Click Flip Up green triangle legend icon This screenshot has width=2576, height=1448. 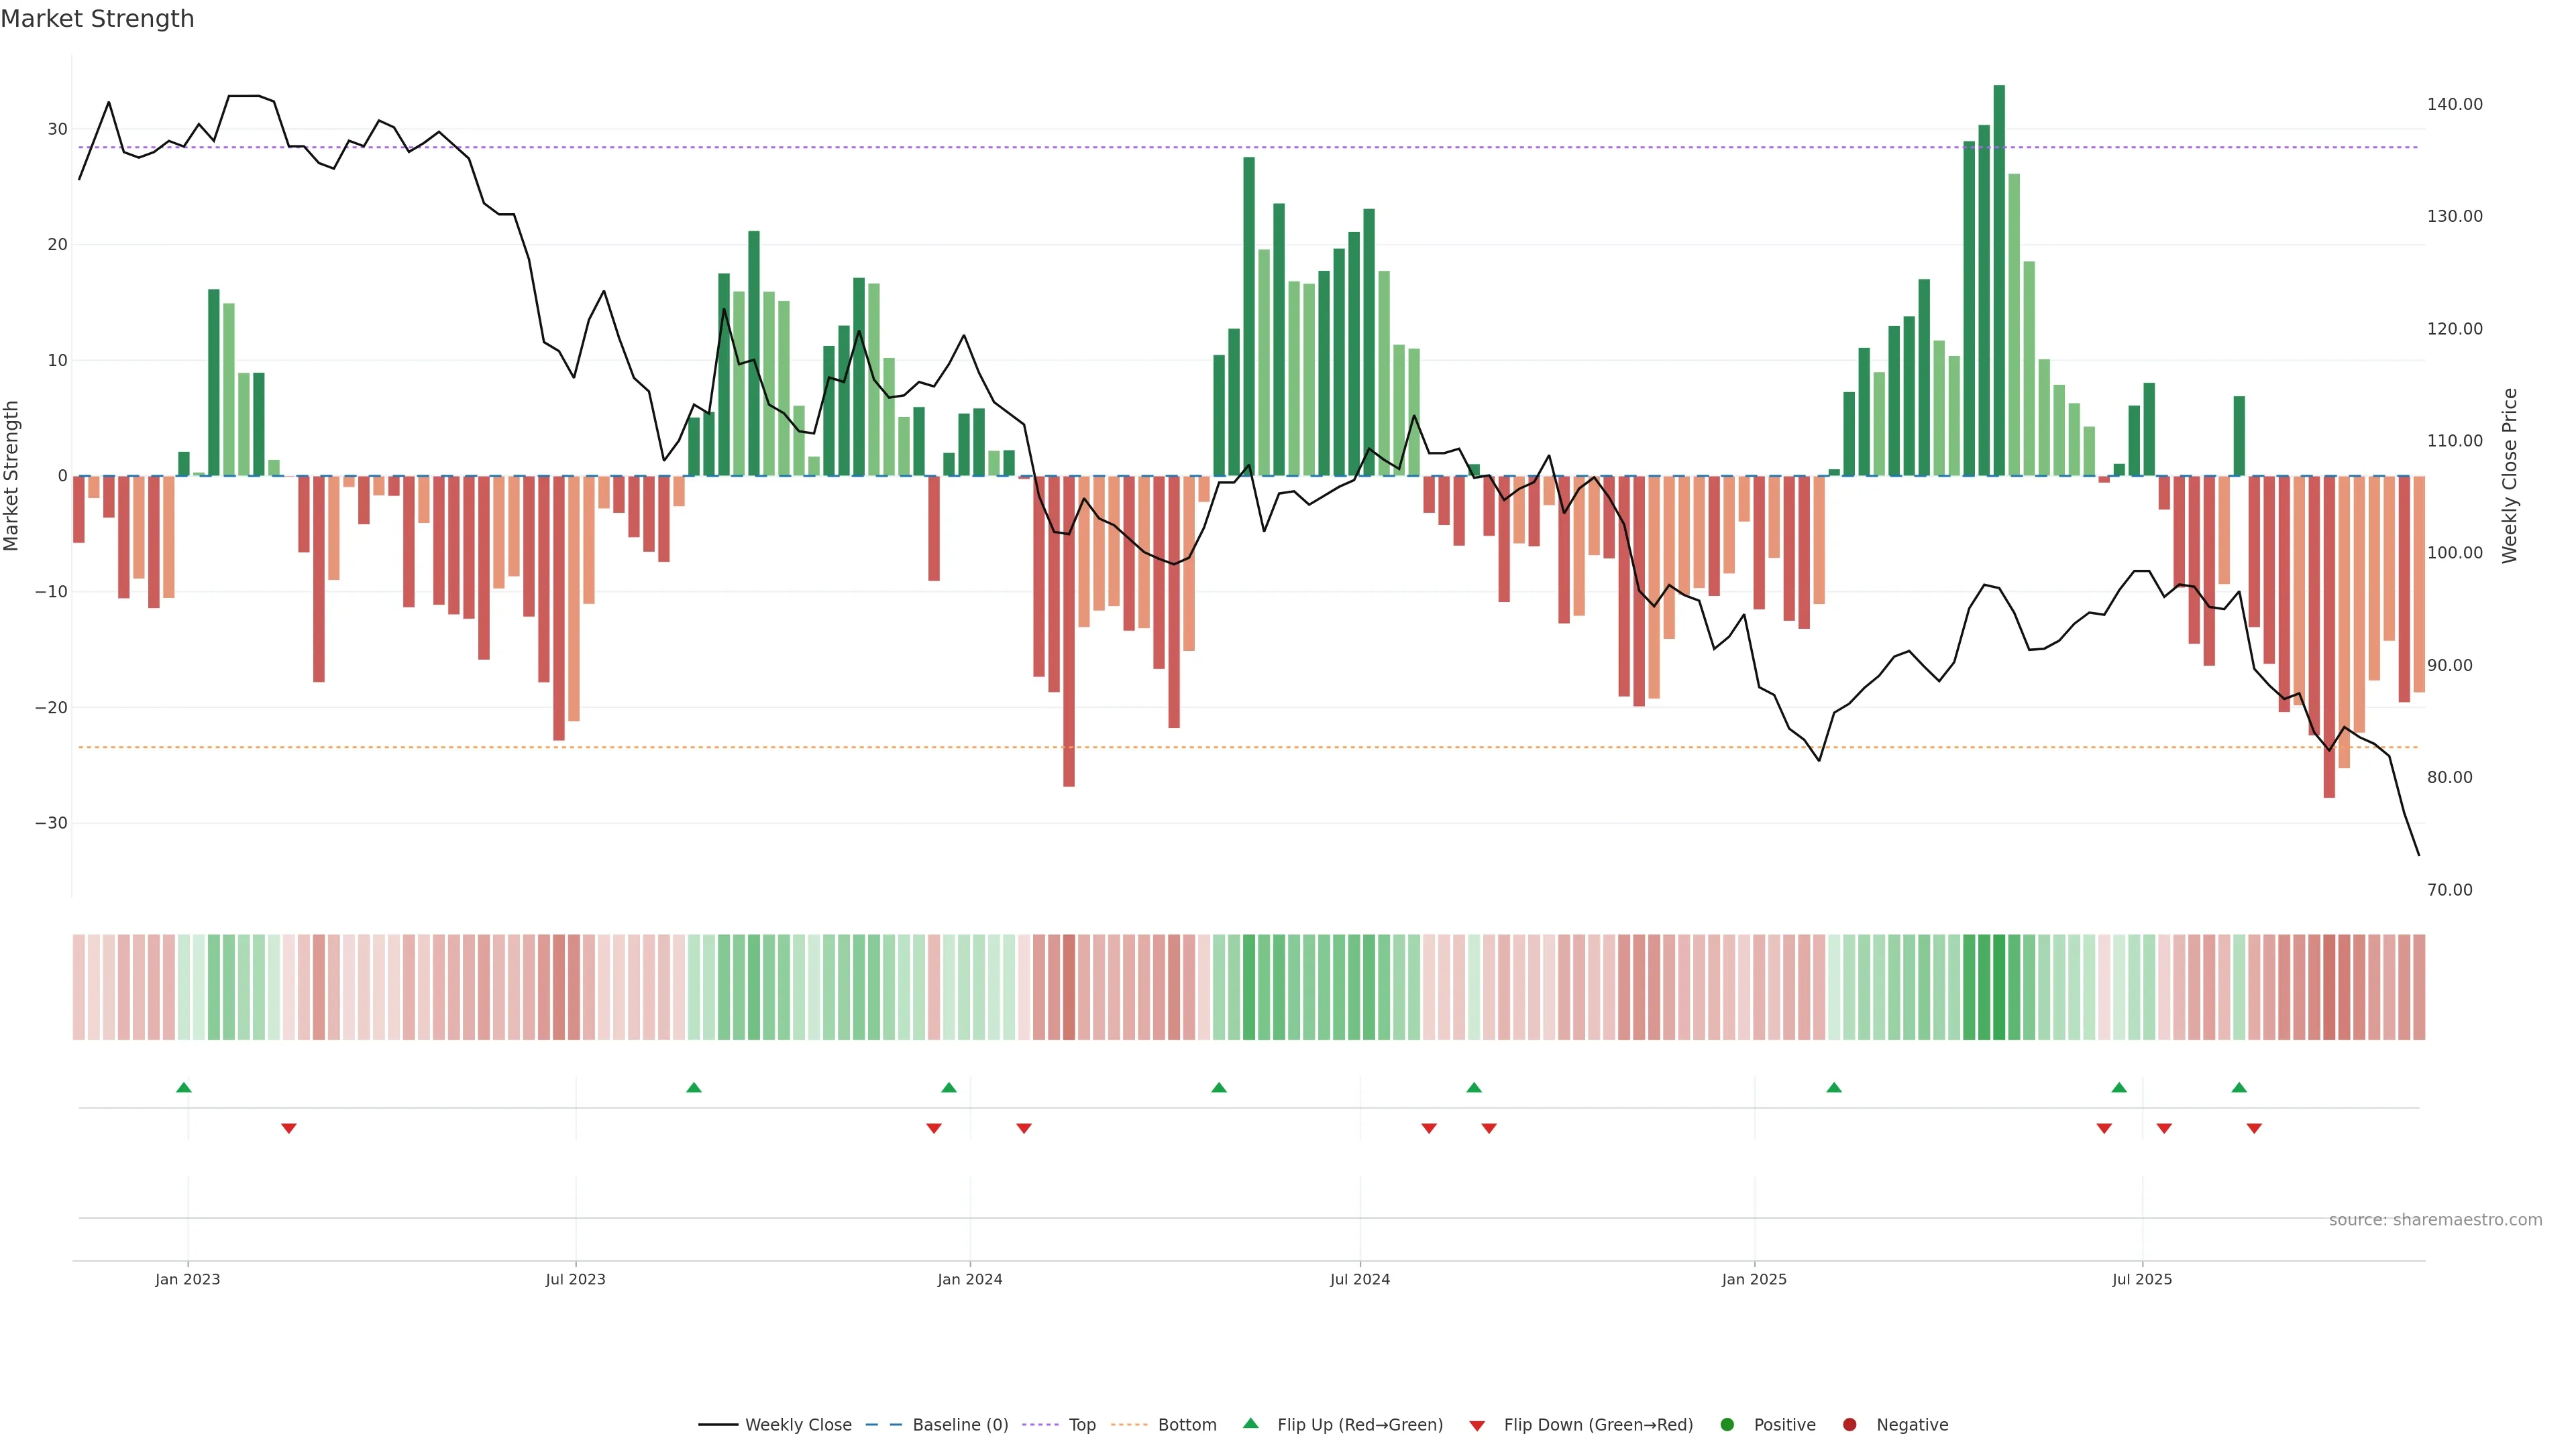tap(1250, 1424)
